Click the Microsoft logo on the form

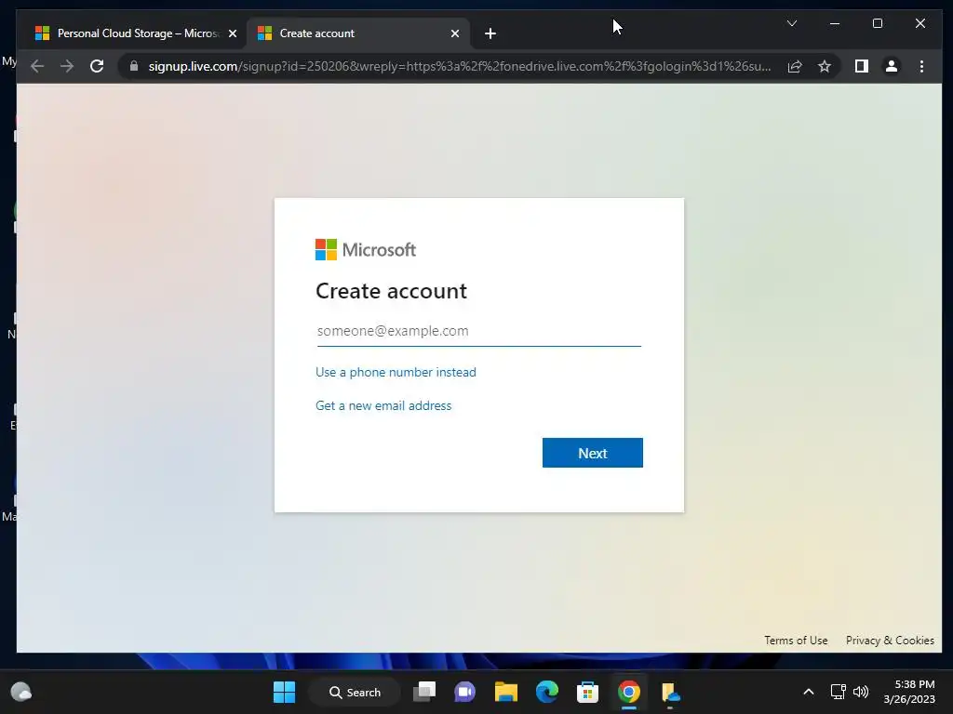(365, 249)
